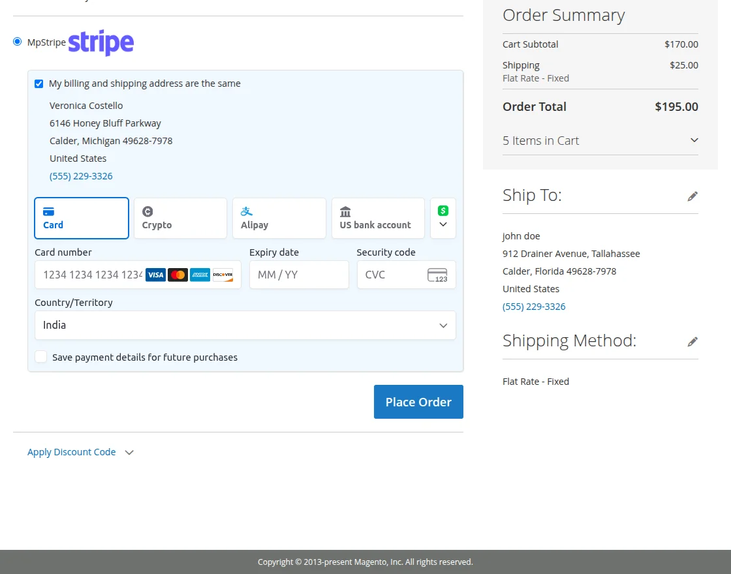Select the Card payment method
The height and width of the screenshot is (574, 731).
coord(81,218)
